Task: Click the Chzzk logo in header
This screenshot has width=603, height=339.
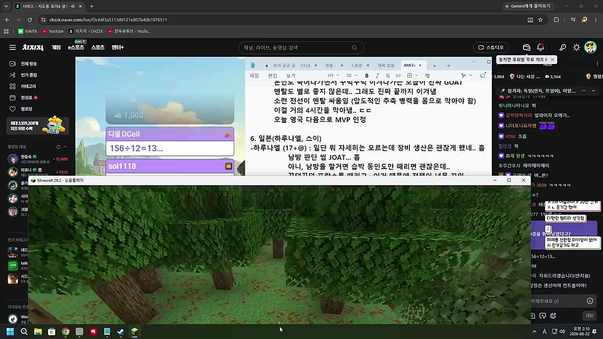Action: pyautogui.click(x=33, y=48)
